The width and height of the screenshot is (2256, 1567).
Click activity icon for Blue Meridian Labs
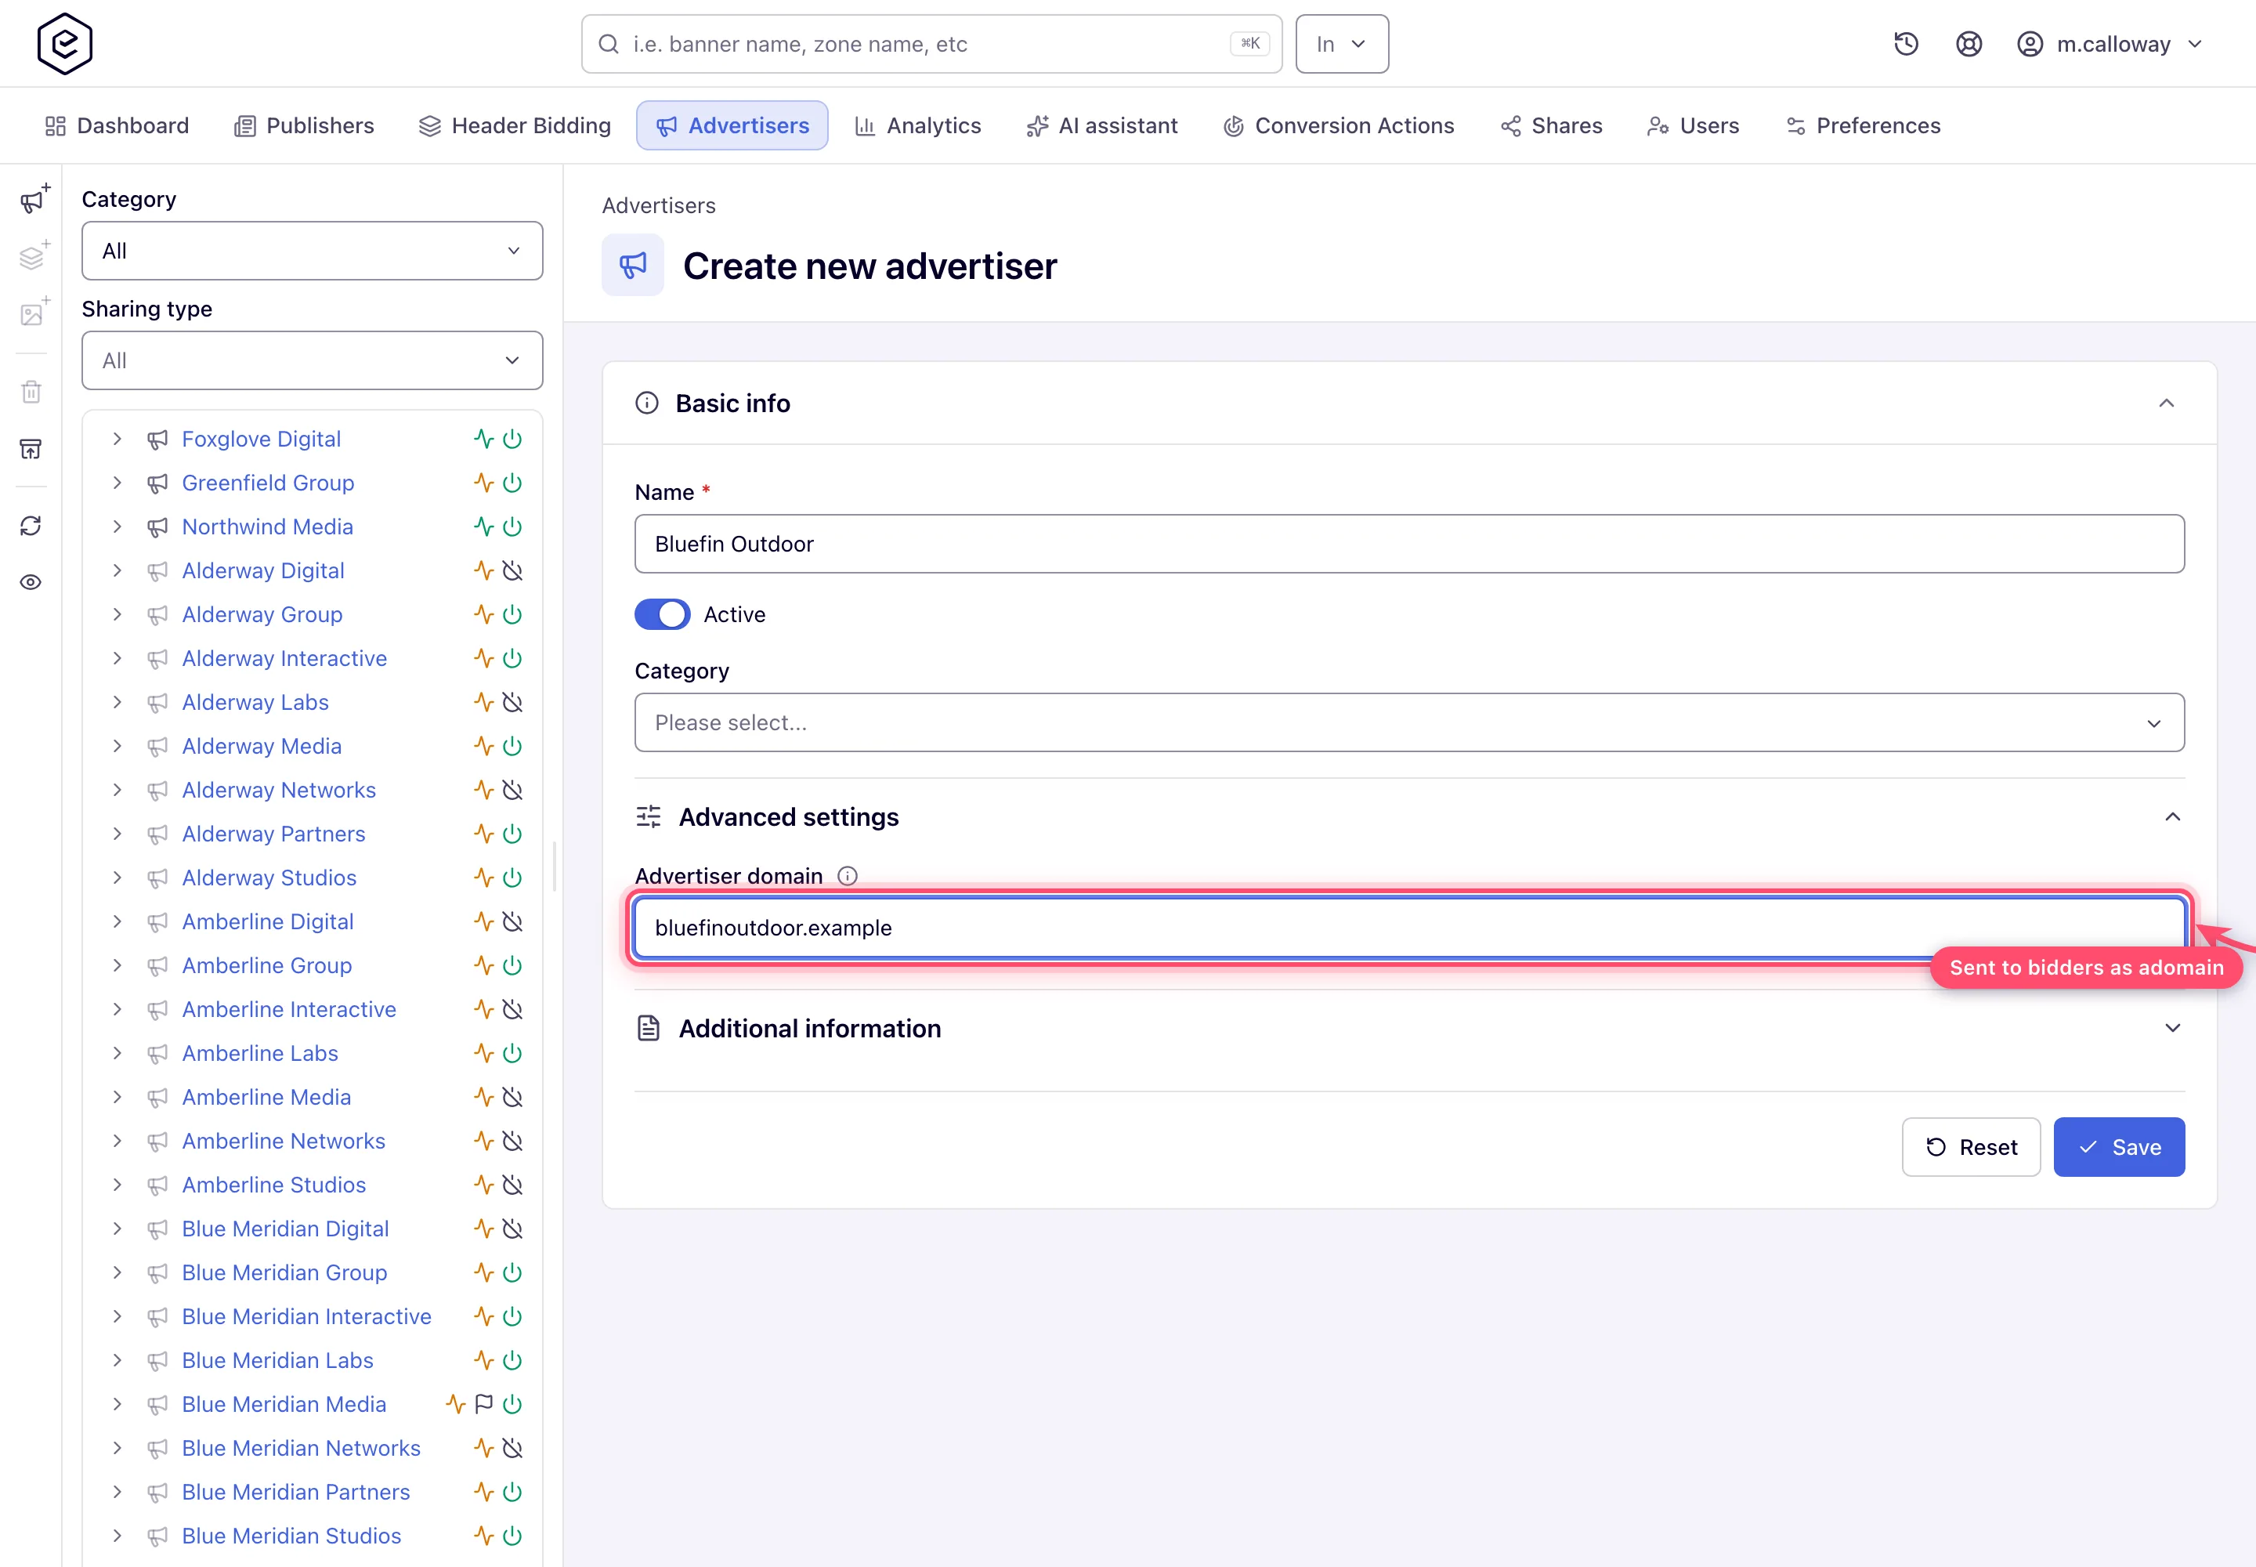(x=483, y=1360)
